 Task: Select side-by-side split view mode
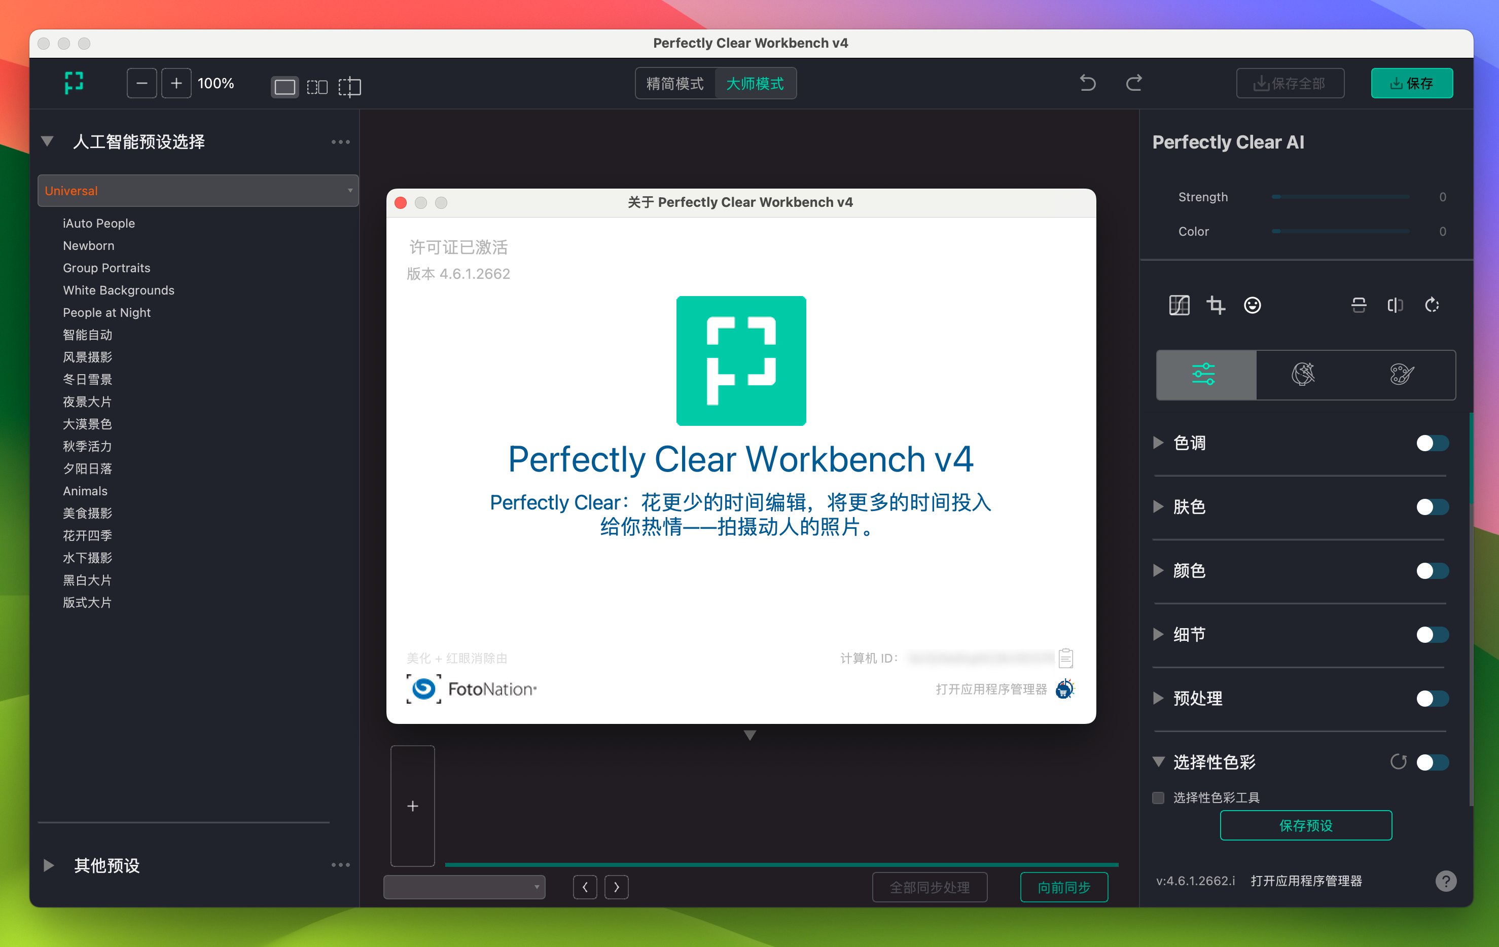click(317, 87)
